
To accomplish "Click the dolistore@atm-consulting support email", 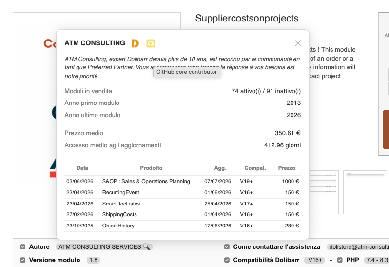I will [x=358, y=246].
